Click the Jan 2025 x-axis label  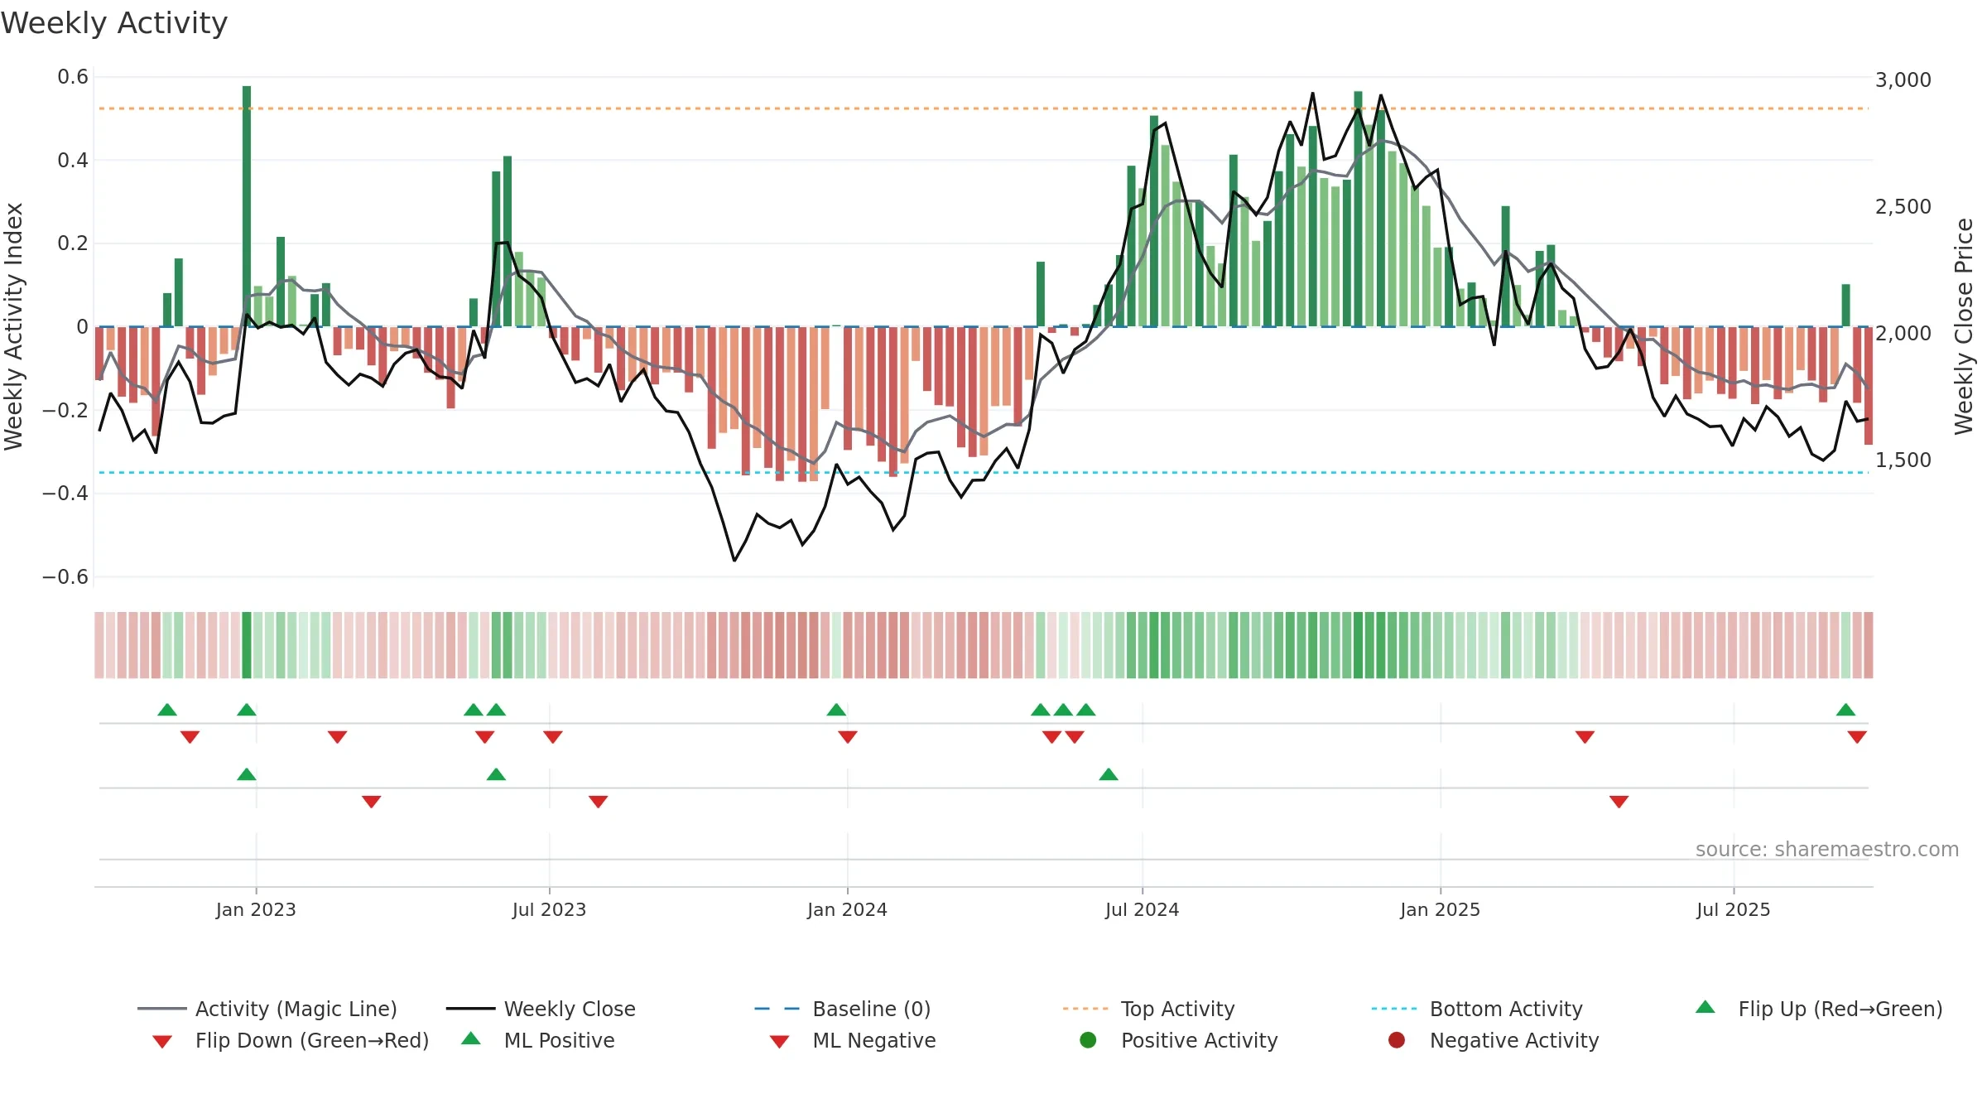pyautogui.click(x=1440, y=909)
